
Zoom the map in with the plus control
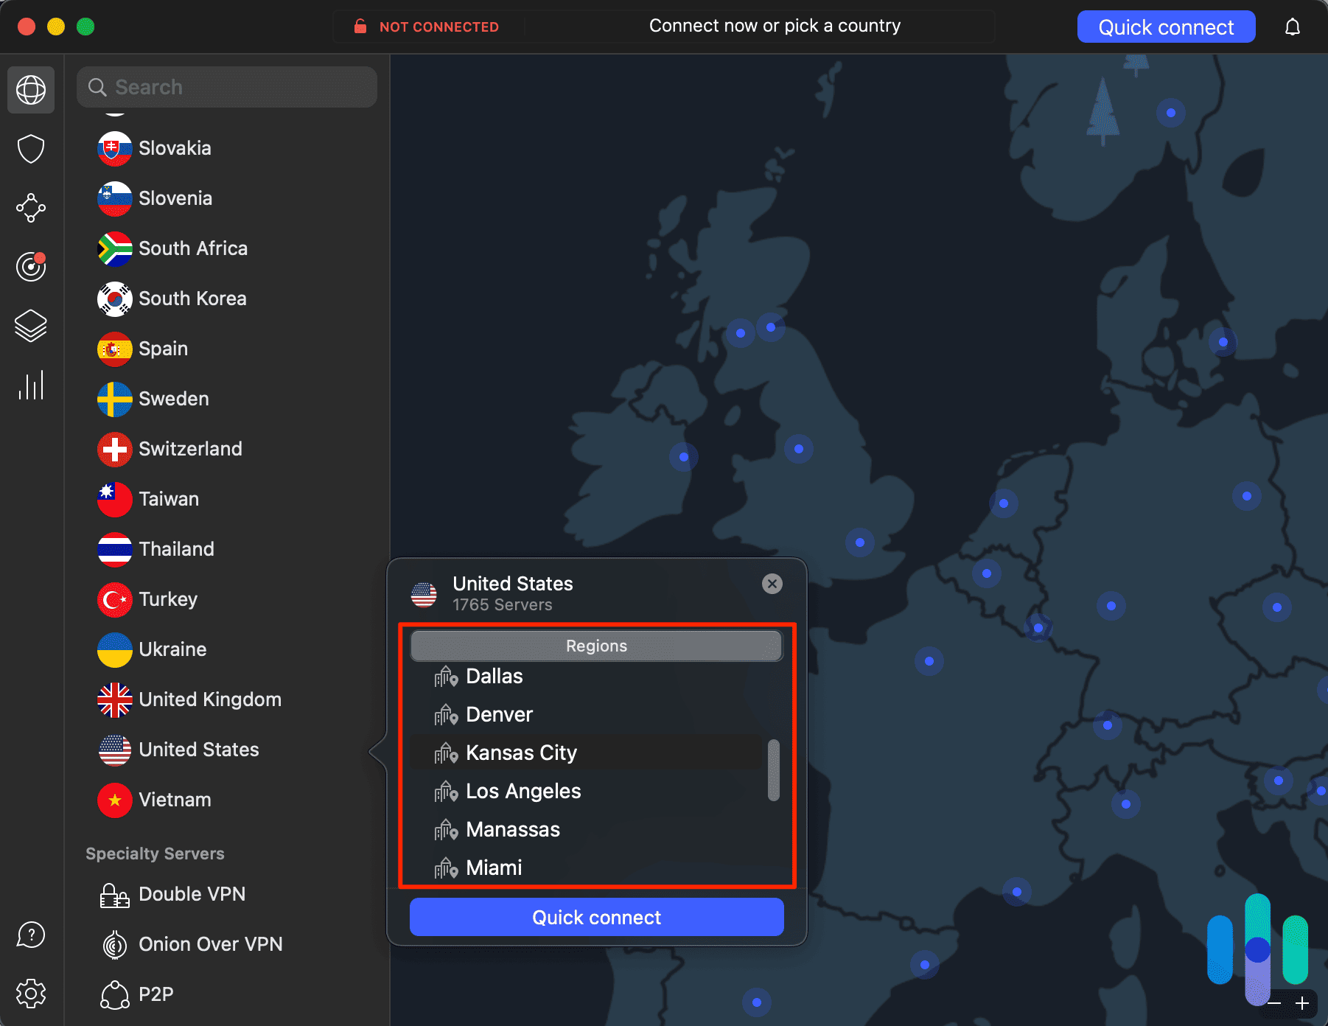1301,1003
